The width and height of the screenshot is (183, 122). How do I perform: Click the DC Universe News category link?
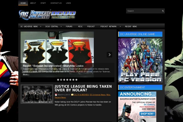[x=98, y=95]
